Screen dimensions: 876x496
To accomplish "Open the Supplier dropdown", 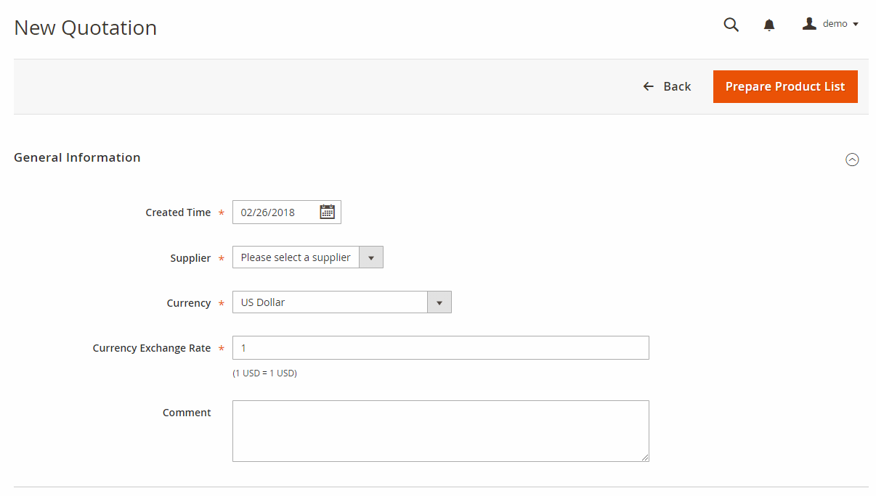I will click(x=308, y=257).
